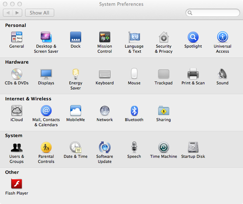Viewport: 243px width, 204px height.
Task: Open the Displays preference pane
Action: pyautogui.click(x=46, y=74)
